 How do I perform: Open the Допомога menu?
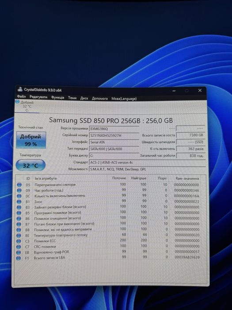pos(99,98)
